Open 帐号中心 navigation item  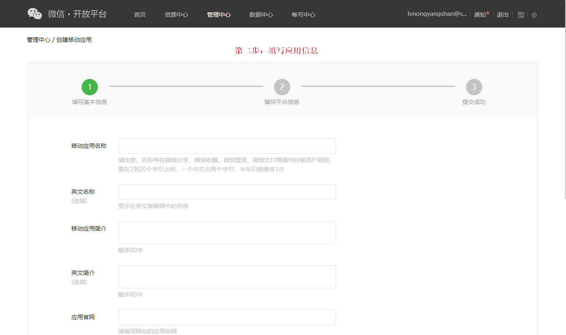click(304, 15)
